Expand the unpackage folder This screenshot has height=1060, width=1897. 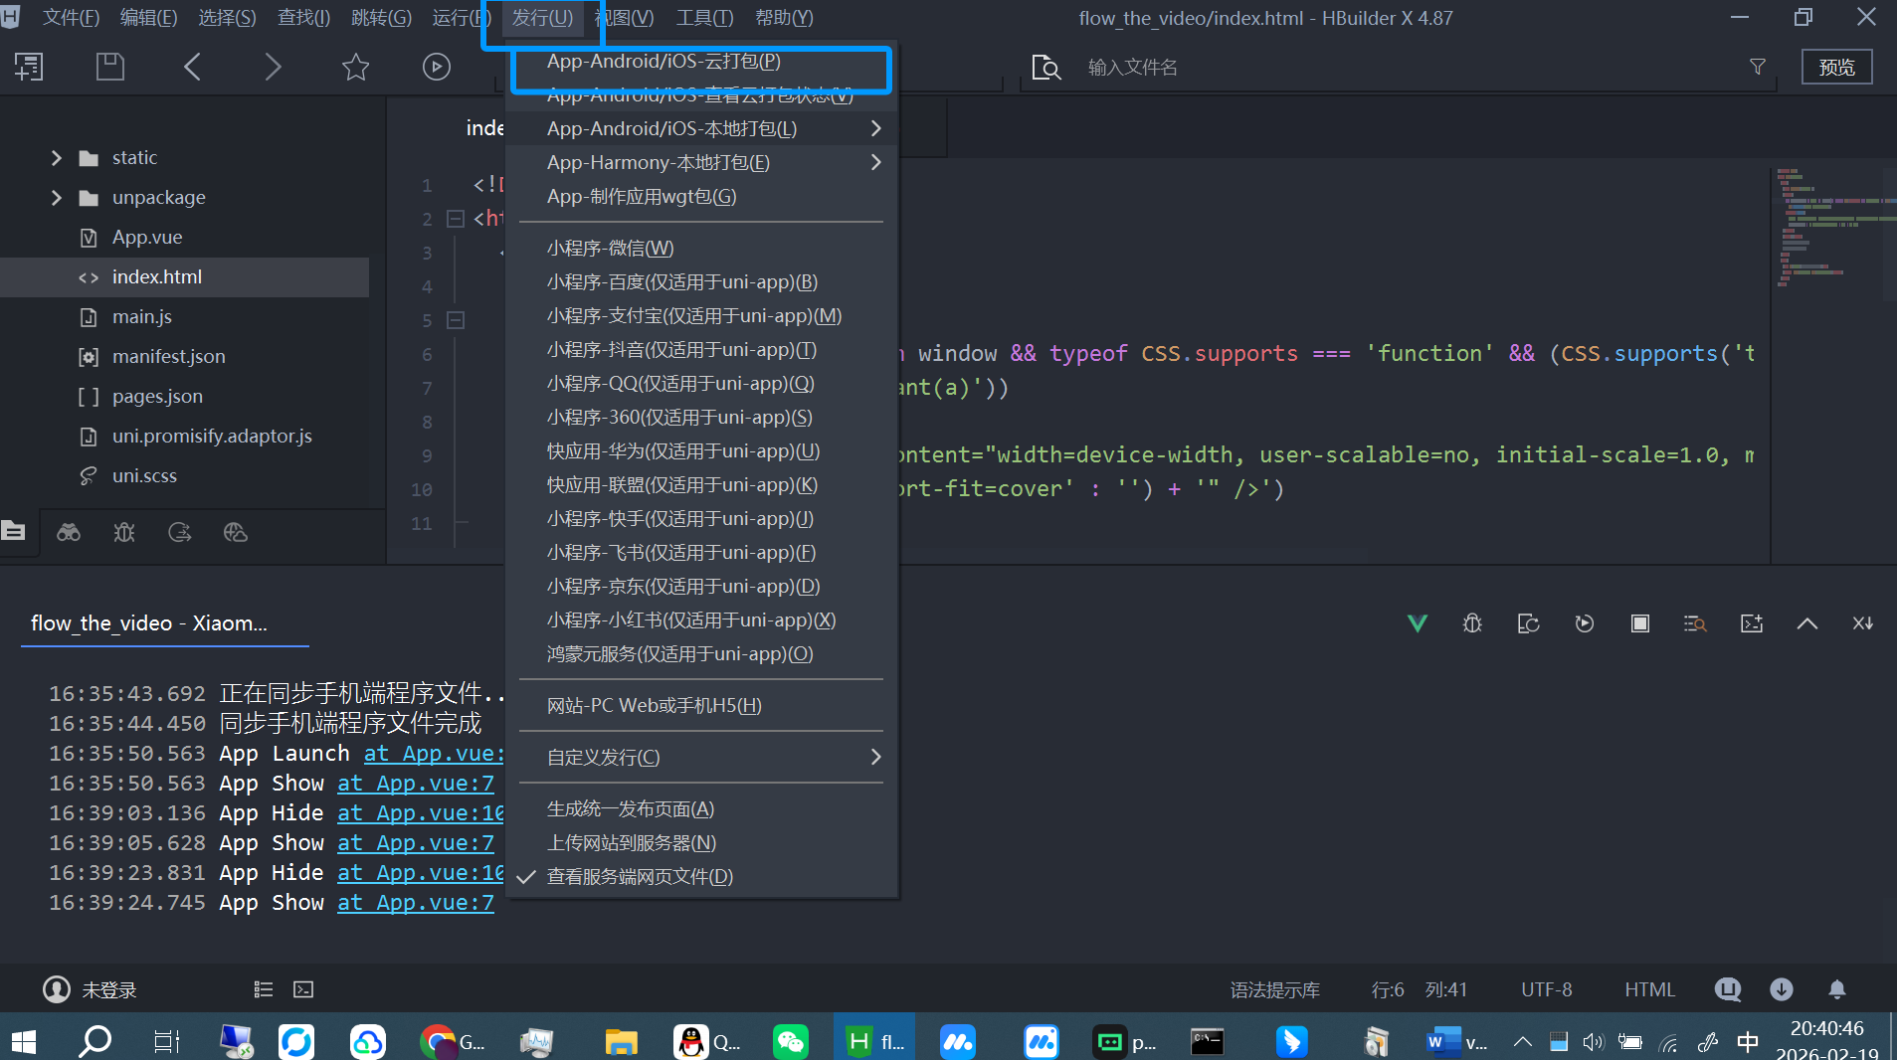tap(57, 197)
